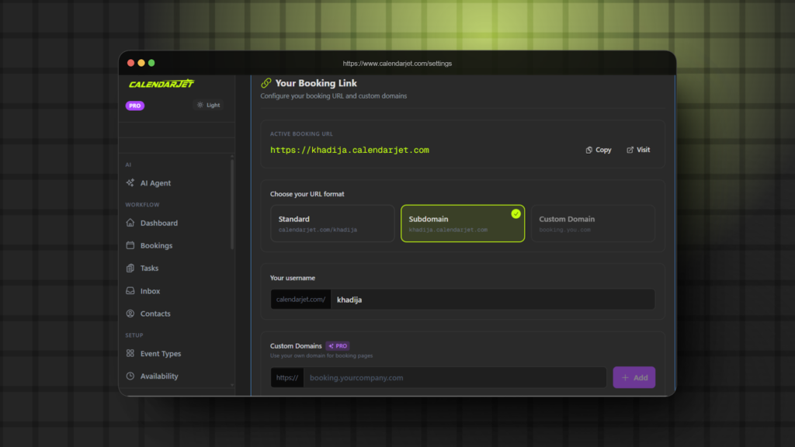Select the Subdomain URL format option

pyautogui.click(x=462, y=223)
